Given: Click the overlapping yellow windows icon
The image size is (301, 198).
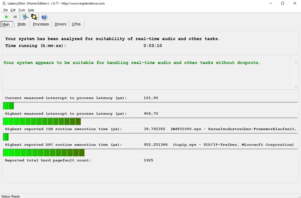Looking at the screenshot, I should click(34, 17).
